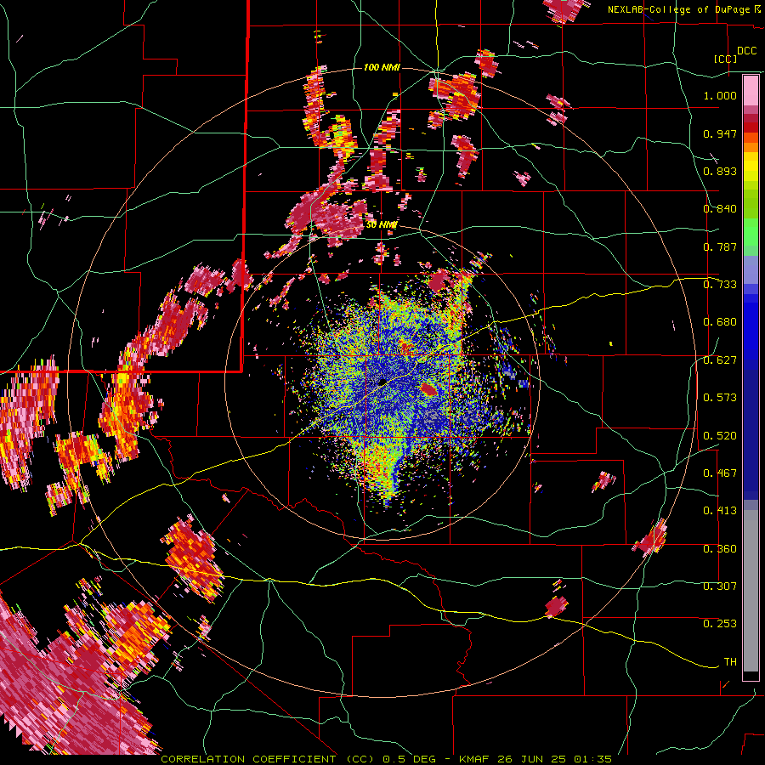Select the 0.573 scale value
Screen dimensions: 765x765
pyautogui.click(x=720, y=398)
